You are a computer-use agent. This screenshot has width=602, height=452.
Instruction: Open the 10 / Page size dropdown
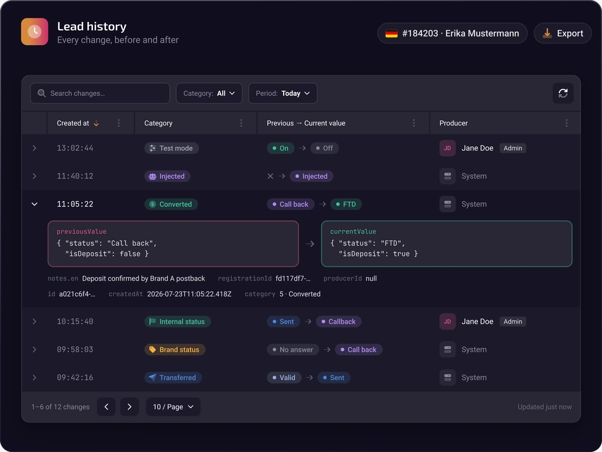pos(173,407)
